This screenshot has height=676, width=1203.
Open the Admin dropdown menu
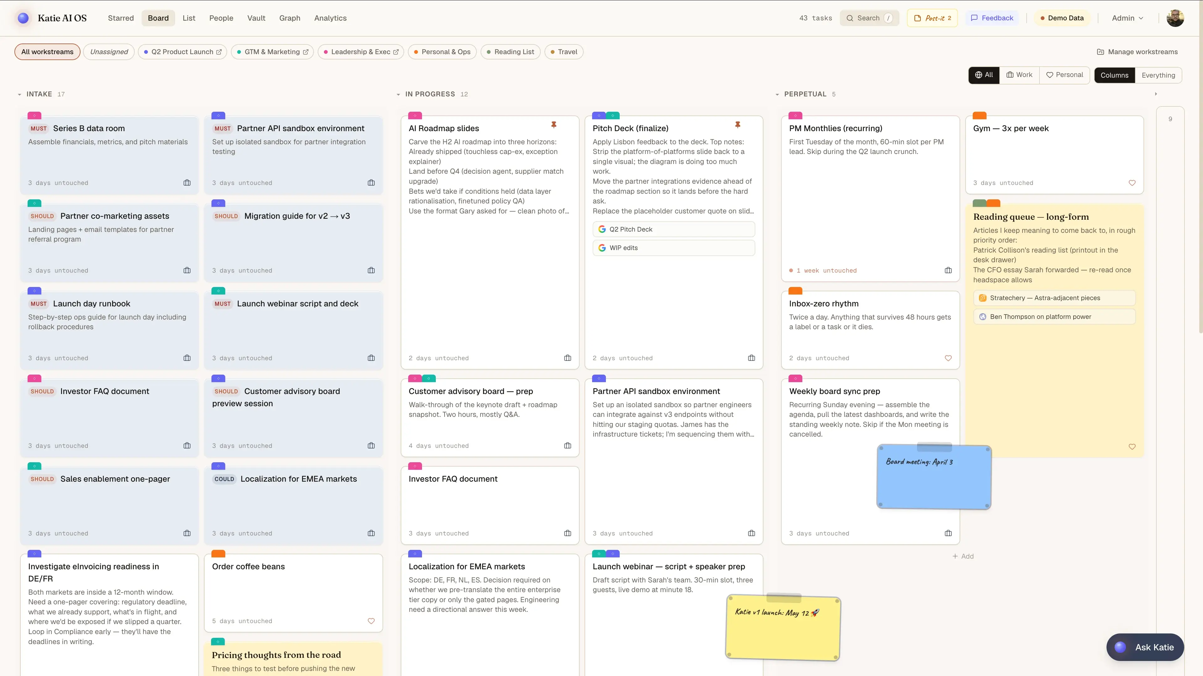coord(1127,18)
